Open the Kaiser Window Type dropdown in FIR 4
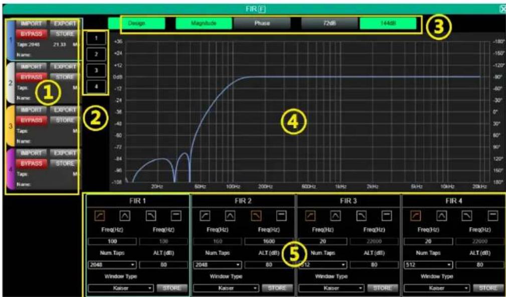The height and width of the screenshot is (297, 506). [x=437, y=288]
